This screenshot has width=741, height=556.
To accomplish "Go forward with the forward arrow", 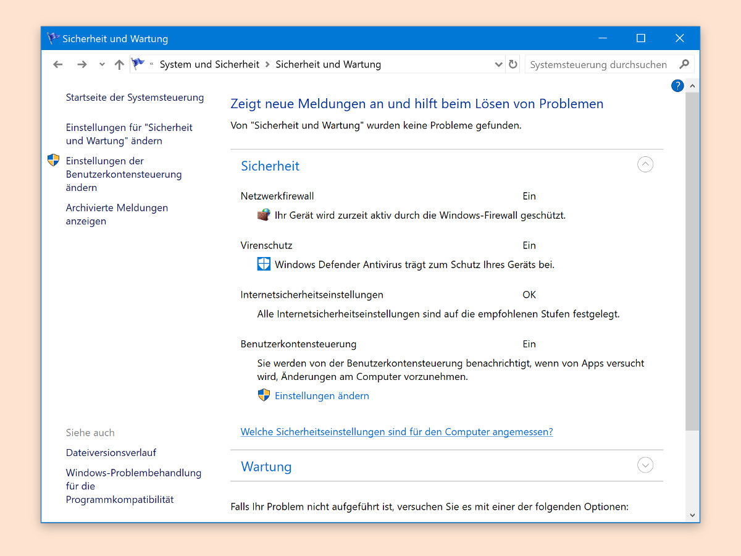I will (x=82, y=64).
